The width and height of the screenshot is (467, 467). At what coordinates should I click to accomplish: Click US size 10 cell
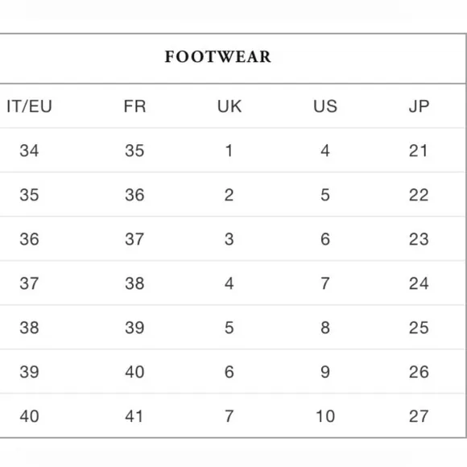(325, 416)
